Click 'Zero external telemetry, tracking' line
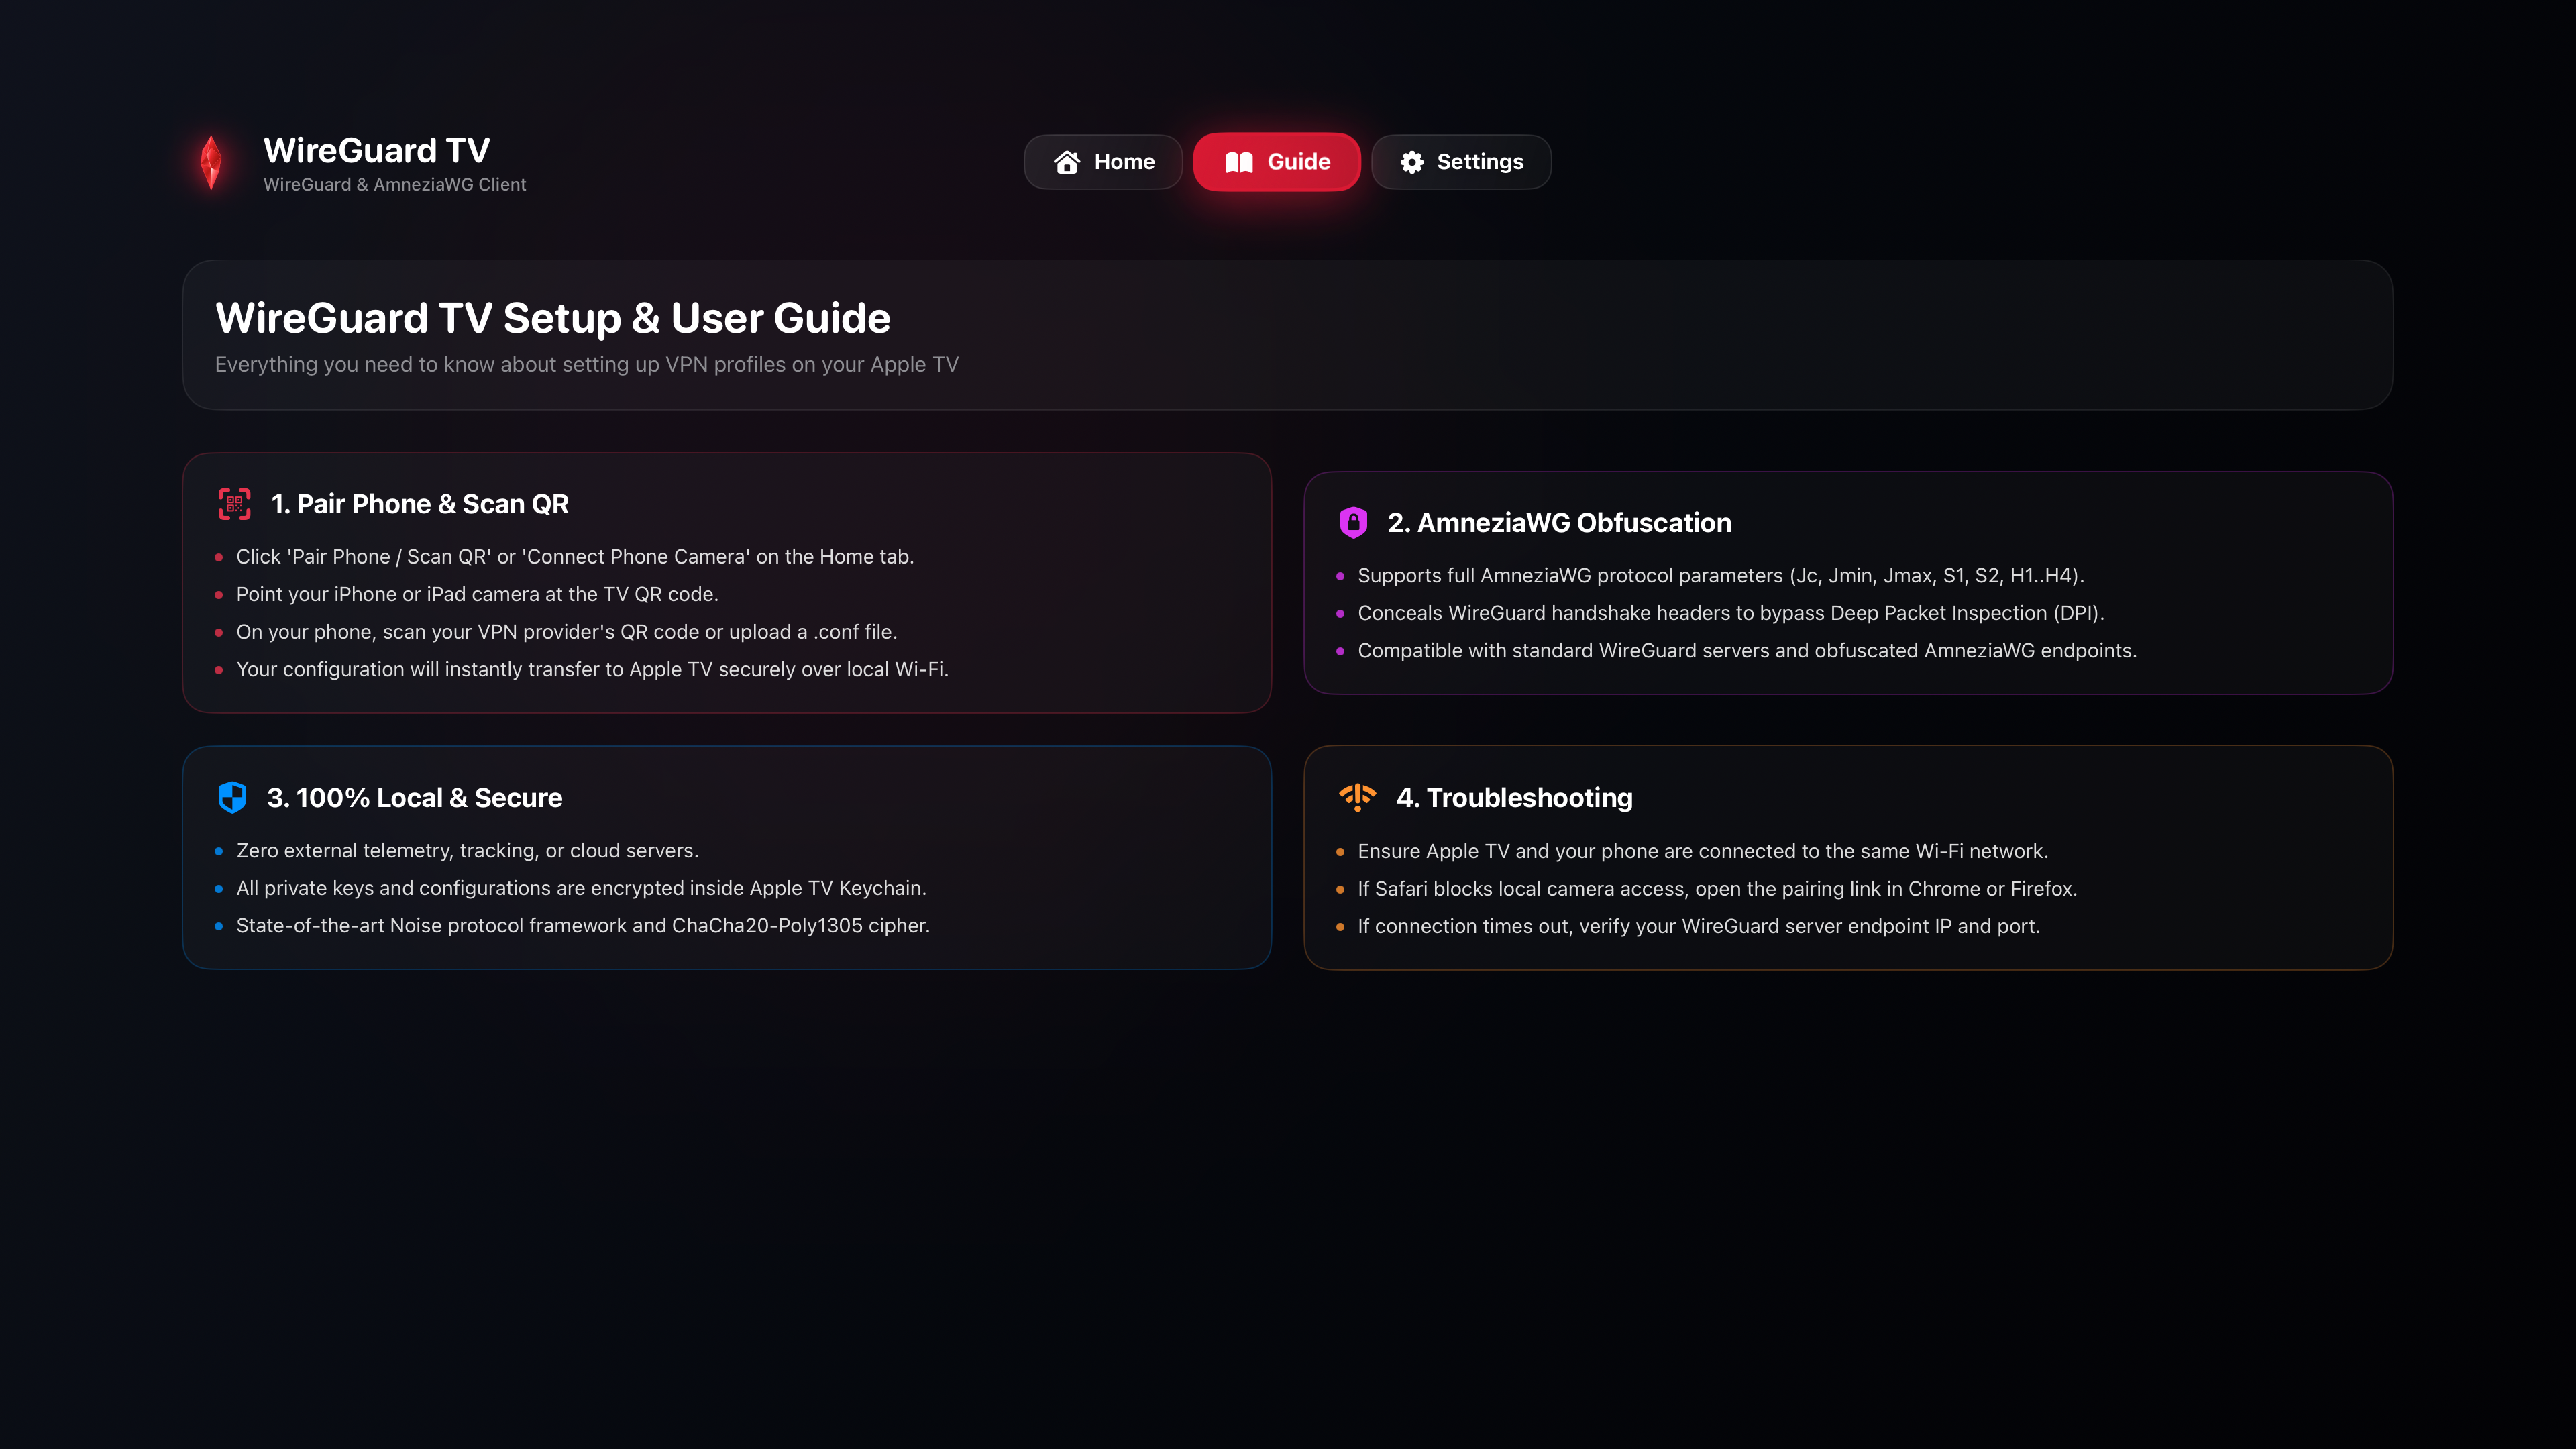 (467, 851)
